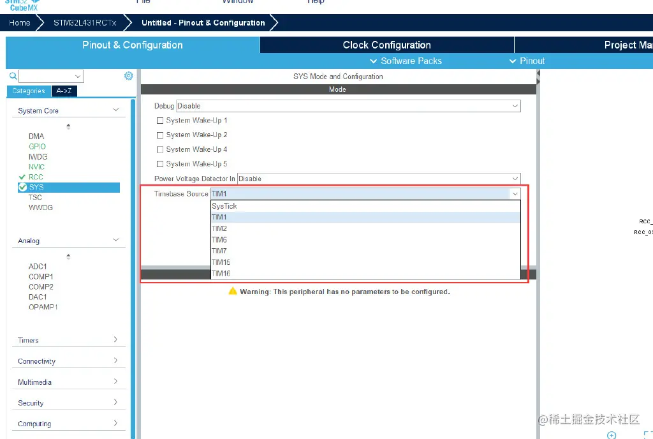This screenshot has width=653, height=439.
Task: Select DMA in System Core
Action: click(x=36, y=136)
